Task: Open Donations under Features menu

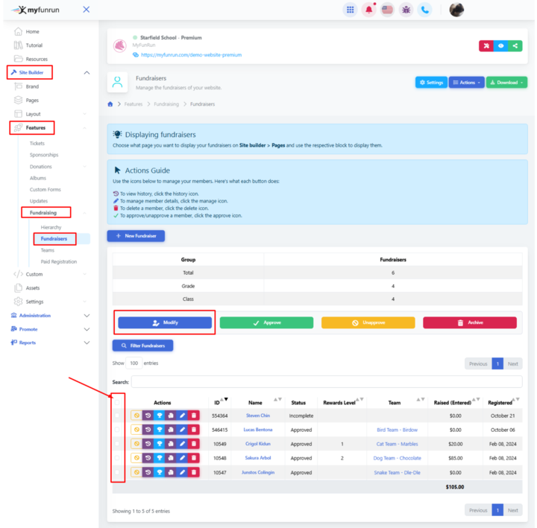Action: (41, 167)
